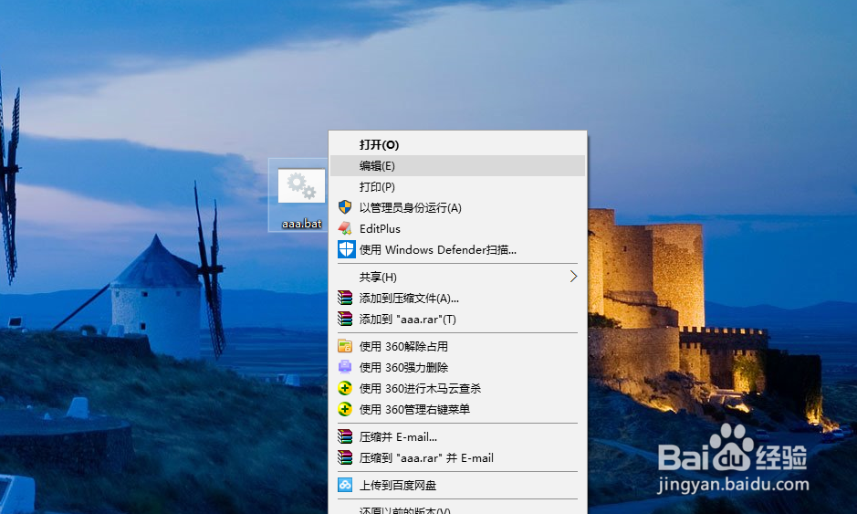Choose 使用 360进行木马云查杀

click(x=458, y=388)
